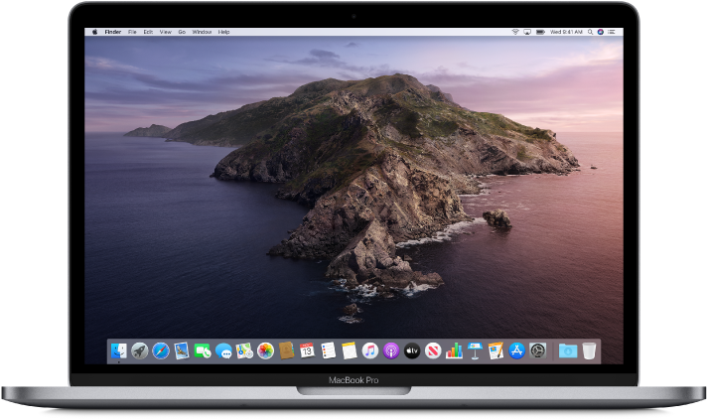Open Contacts brown book icon

[286, 350]
